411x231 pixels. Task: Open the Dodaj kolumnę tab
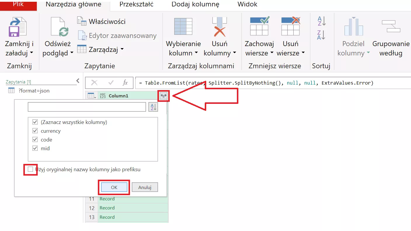195,4
